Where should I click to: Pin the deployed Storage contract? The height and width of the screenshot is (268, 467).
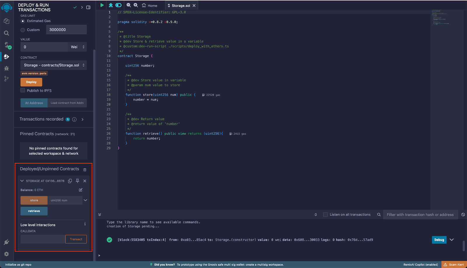click(77, 181)
